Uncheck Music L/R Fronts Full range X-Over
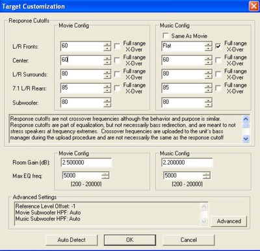 [x=218, y=46]
